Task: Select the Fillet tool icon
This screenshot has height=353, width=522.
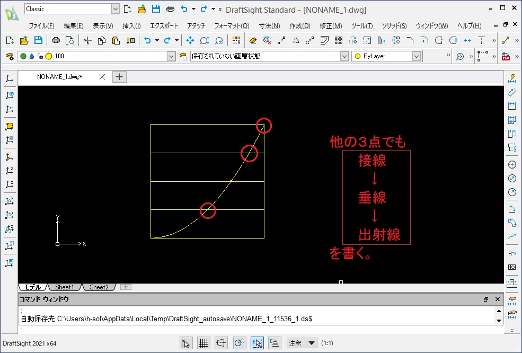Action: [x=424, y=41]
